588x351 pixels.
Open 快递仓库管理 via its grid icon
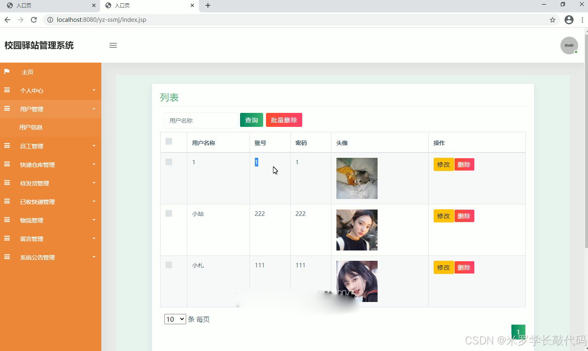click(7, 164)
